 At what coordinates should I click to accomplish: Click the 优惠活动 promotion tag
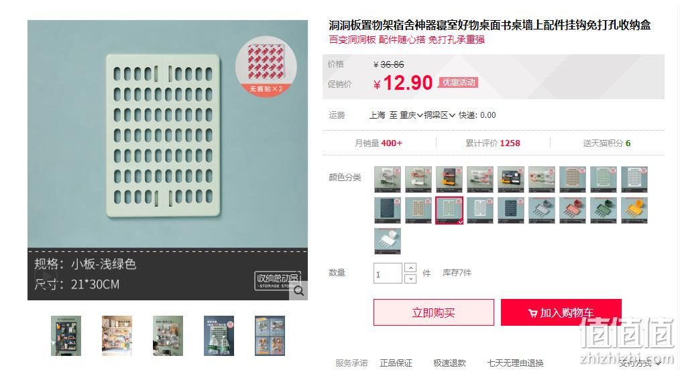pos(459,82)
